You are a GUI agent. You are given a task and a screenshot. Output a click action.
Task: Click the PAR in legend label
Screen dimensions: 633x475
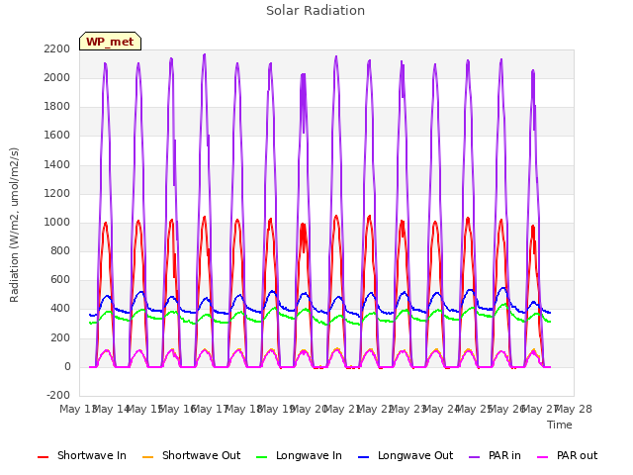504,455
